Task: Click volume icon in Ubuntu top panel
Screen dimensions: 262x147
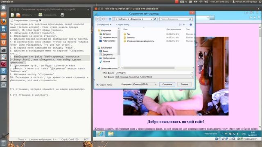Action: [206, 2]
